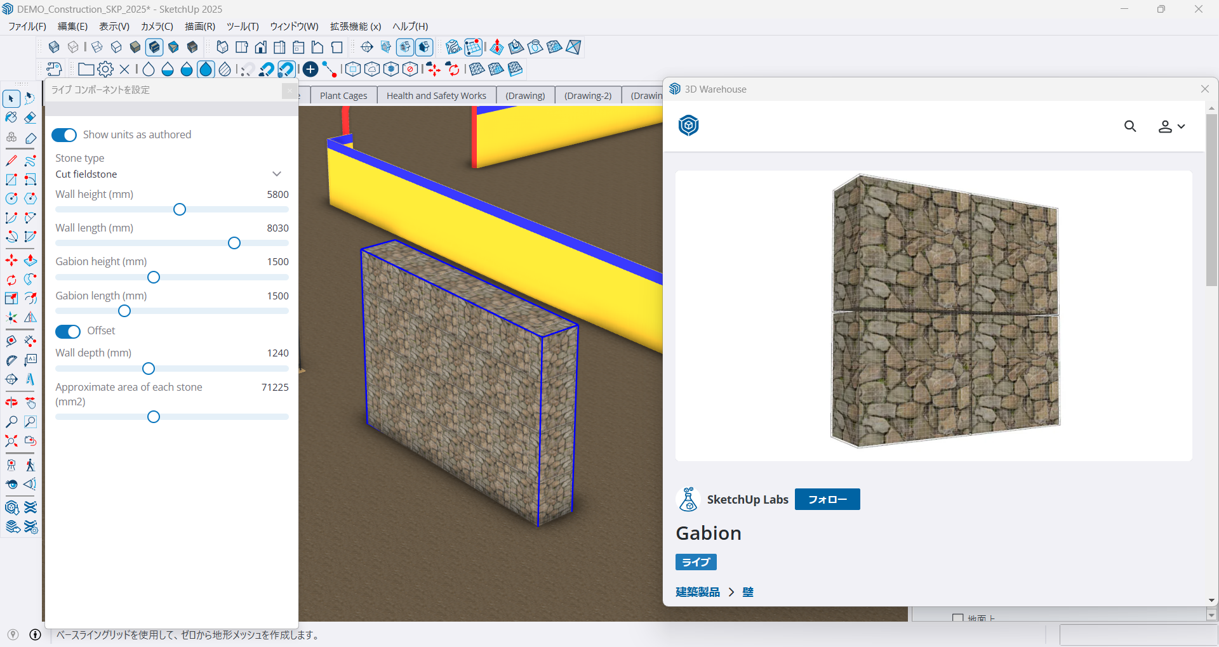Switch to Health and Safety Works tab
The width and height of the screenshot is (1219, 647).
click(436, 96)
